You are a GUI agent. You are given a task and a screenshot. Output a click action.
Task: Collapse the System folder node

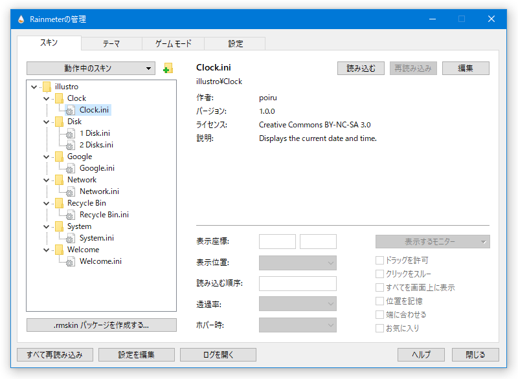pos(46,227)
